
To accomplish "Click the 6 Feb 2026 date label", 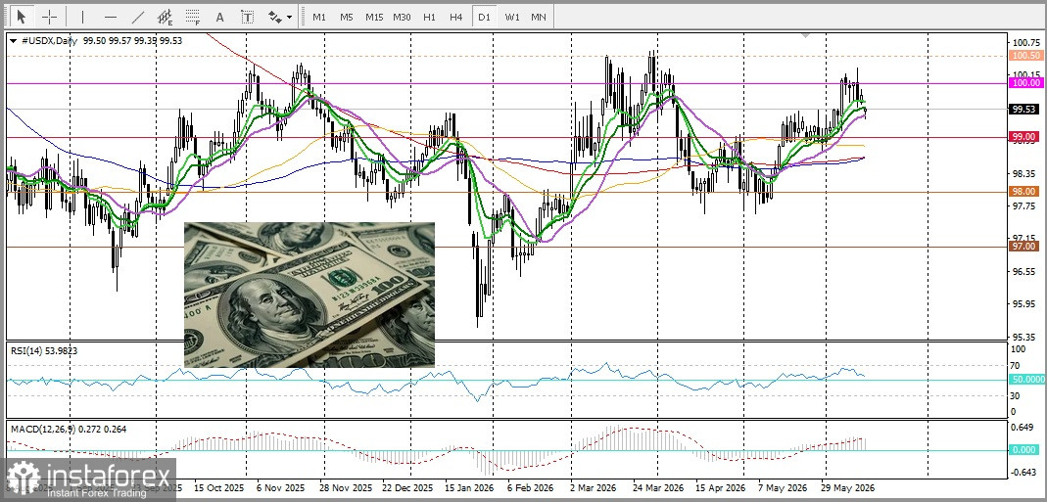I will [530, 486].
